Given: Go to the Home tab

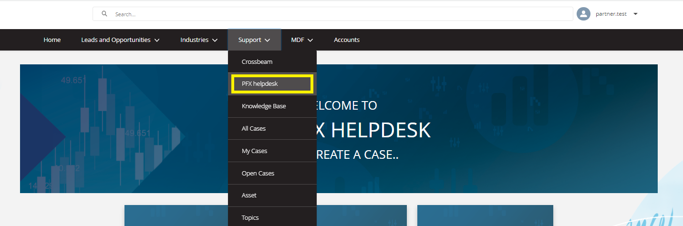Looking at the screenshot, I should (x=52, y=40).
